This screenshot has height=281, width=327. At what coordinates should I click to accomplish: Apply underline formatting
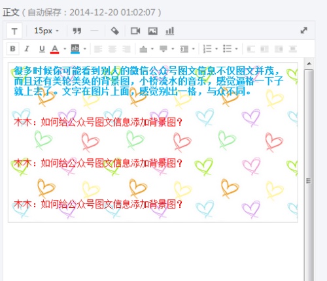[42, 49]
